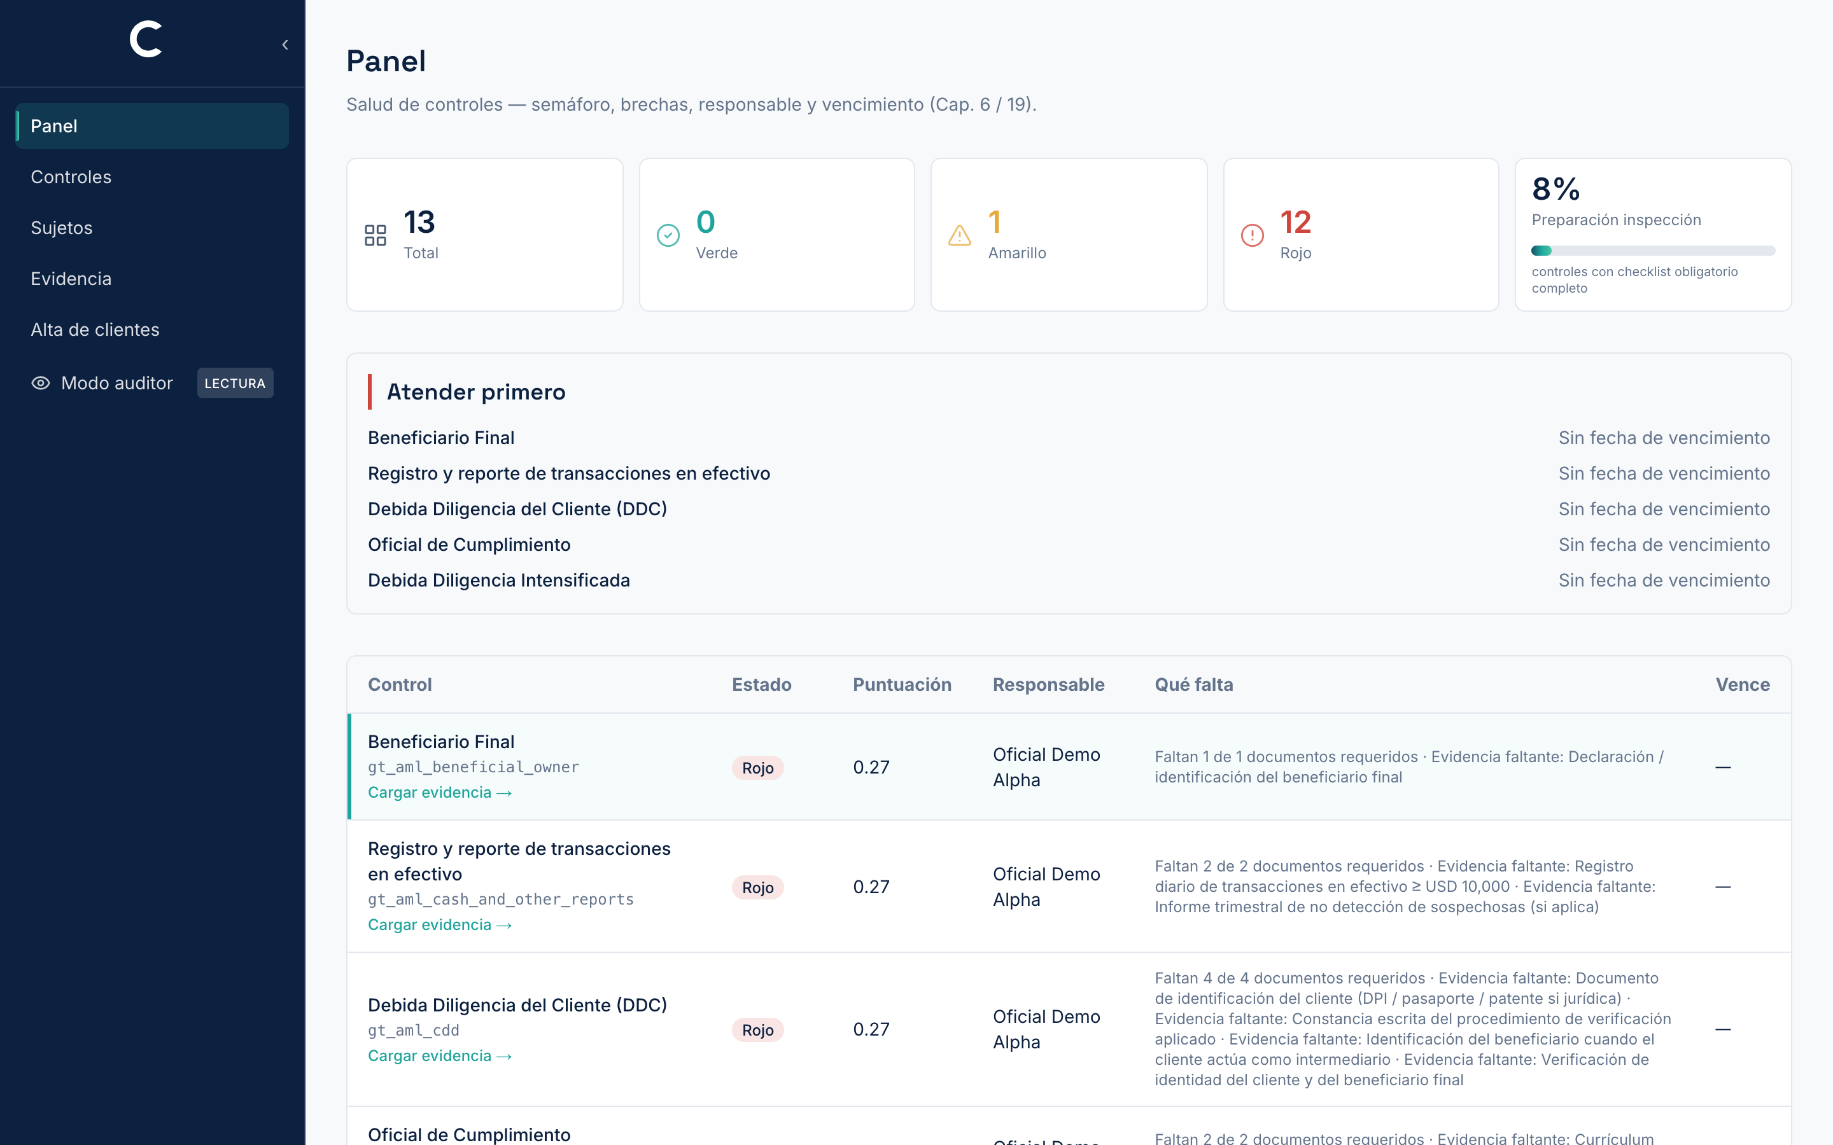Screen dimensions: 1833x1145
Task: Open Debida Diligencia Intensificada in Atender primero
Action: (x=498, y=580)
